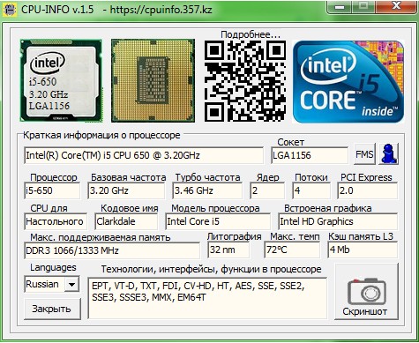Click the processor name text field

(144, 155)
